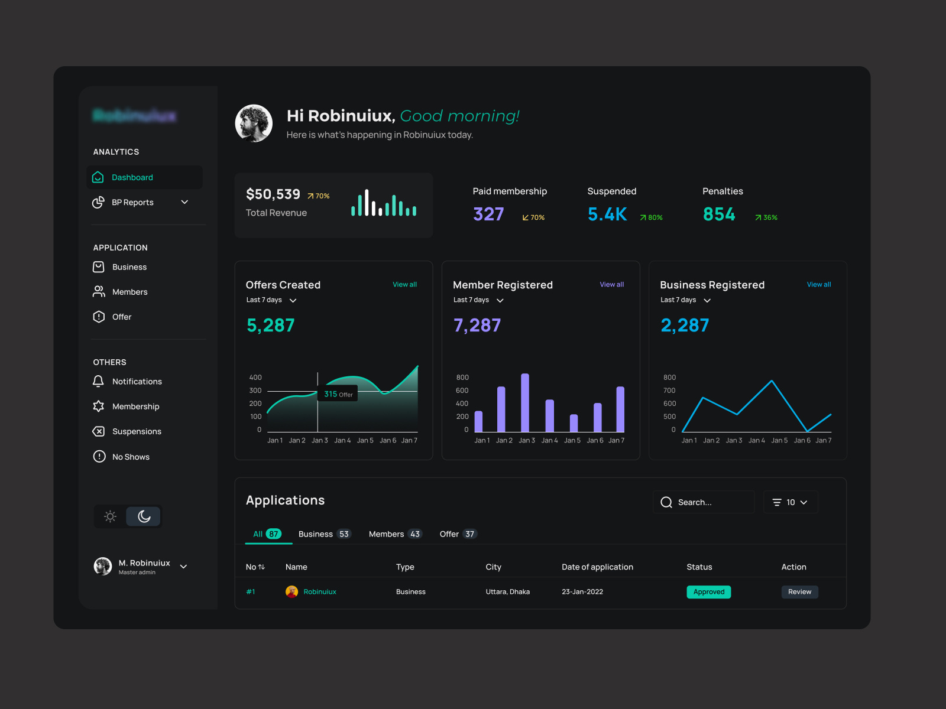Switch to dark mode via moon toggle

pyautogui.click(x=144, y=516)
